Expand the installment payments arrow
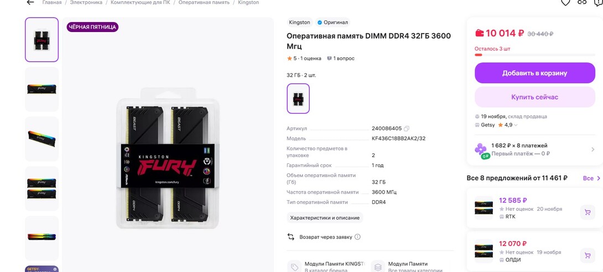The width and height of the screenshot is (603, 272). (592, 150)
